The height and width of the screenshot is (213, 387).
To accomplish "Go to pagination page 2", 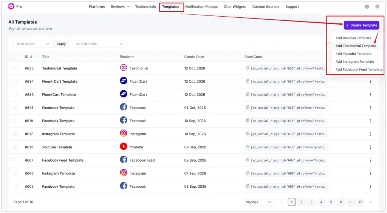I will tap(301, 202).
